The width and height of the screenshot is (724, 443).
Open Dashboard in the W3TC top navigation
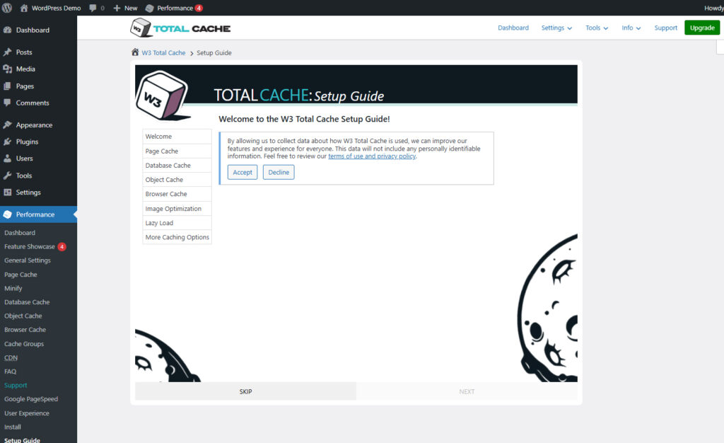[513, 28]
